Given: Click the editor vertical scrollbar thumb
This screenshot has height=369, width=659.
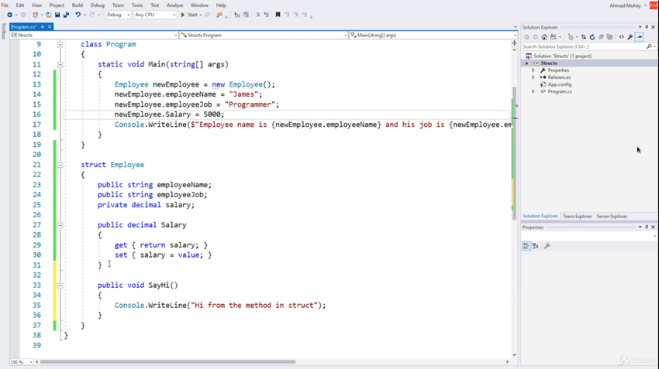Looking at the screenshot, I should click(x=515, y=153).
